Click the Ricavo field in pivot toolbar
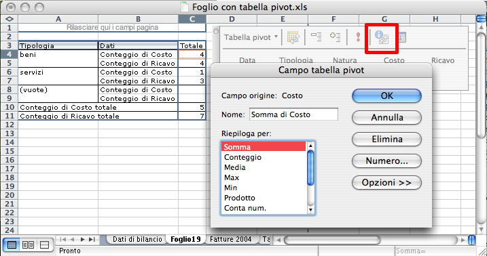This screenshot has height=256, width=487. [x=443, y=60]
